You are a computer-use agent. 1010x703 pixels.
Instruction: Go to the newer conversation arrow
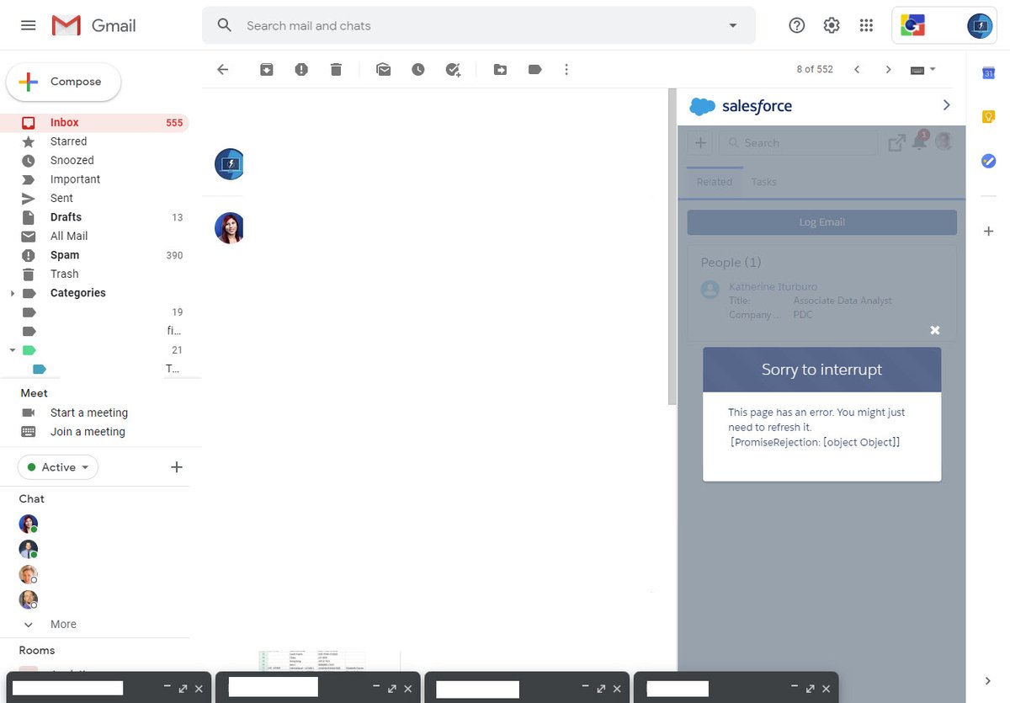tap(857, 69)
